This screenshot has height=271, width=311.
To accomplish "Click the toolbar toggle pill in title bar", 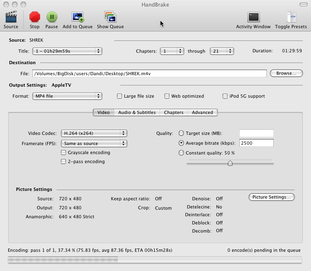I will 304,4.
